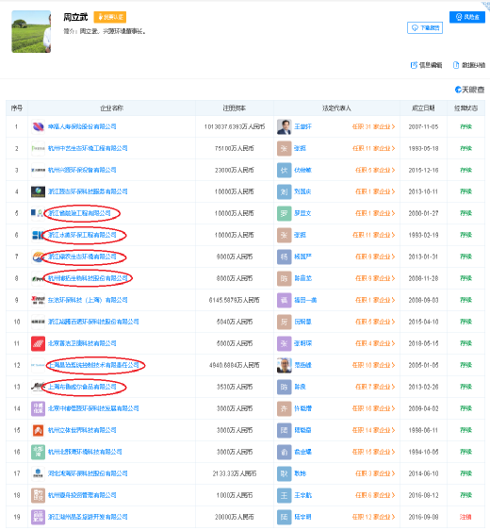The image size is (490, 530).
Task: Click the blue 王 avatar in row 18
Action: pyautogui.click(x=284, y=495)
